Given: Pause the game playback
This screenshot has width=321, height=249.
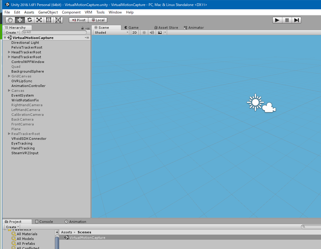Looking at the screenshot, I should point(287,20).
